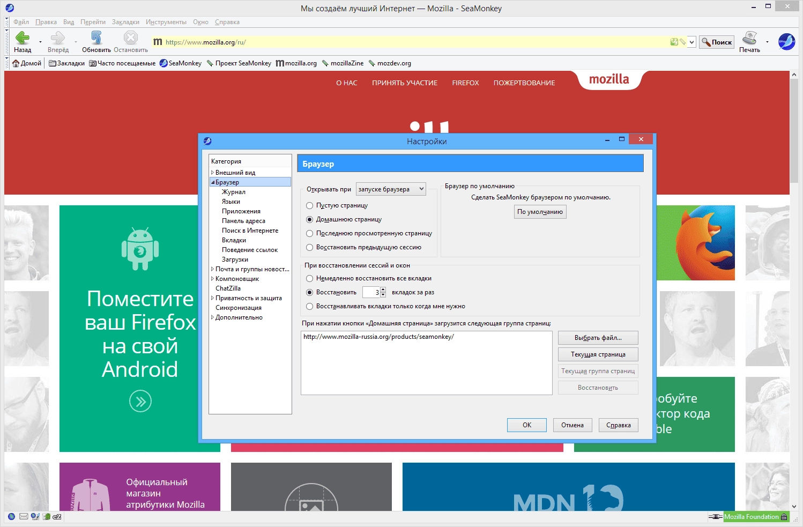Expand the Почта и группы новостей category

click(212, 269)
